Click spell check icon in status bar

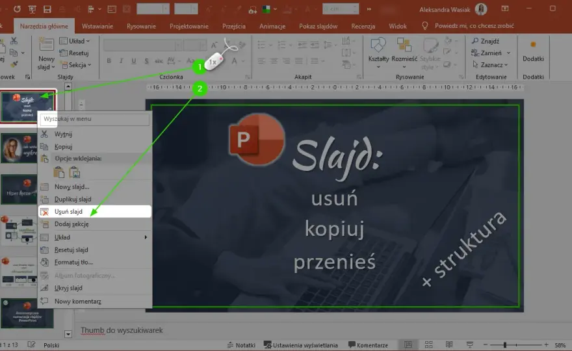(31, 344)
